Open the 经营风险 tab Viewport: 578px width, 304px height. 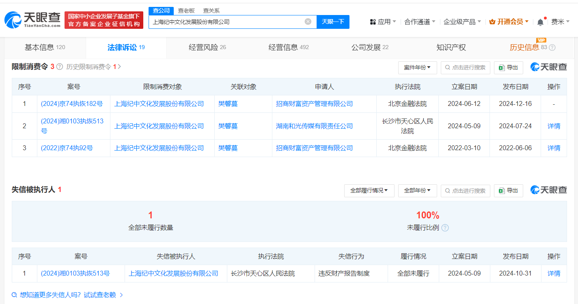(207, 47)
